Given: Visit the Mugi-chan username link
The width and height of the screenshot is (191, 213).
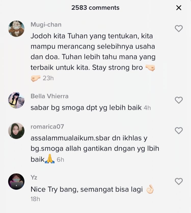Looking at the screenshot, I should point(46,25).
